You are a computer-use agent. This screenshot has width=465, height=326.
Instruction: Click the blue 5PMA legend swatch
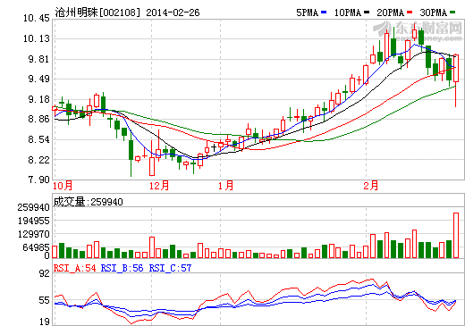click(324, 13)
